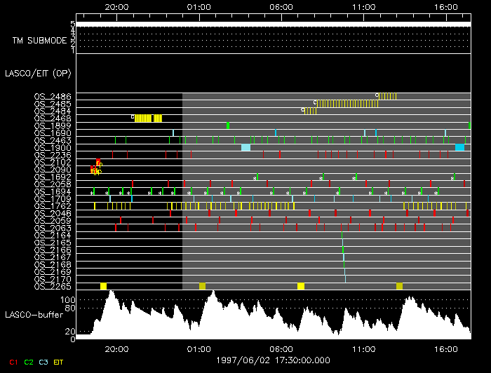Click the red-yellow marker cluster in OS_2102 row
Viewport: 491px width, 373px height.
[98, 162]
